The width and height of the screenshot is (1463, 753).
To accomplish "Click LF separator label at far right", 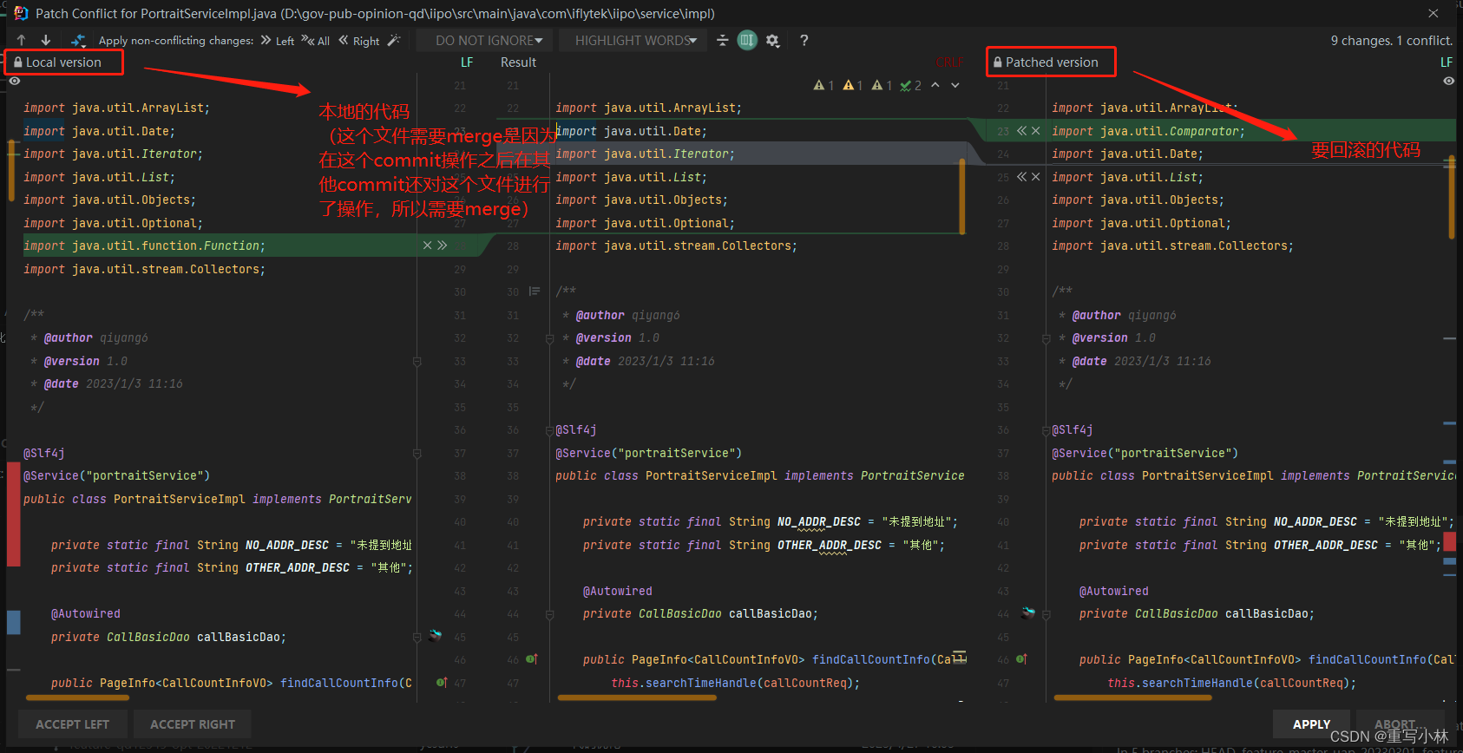I will (1447, 62).
